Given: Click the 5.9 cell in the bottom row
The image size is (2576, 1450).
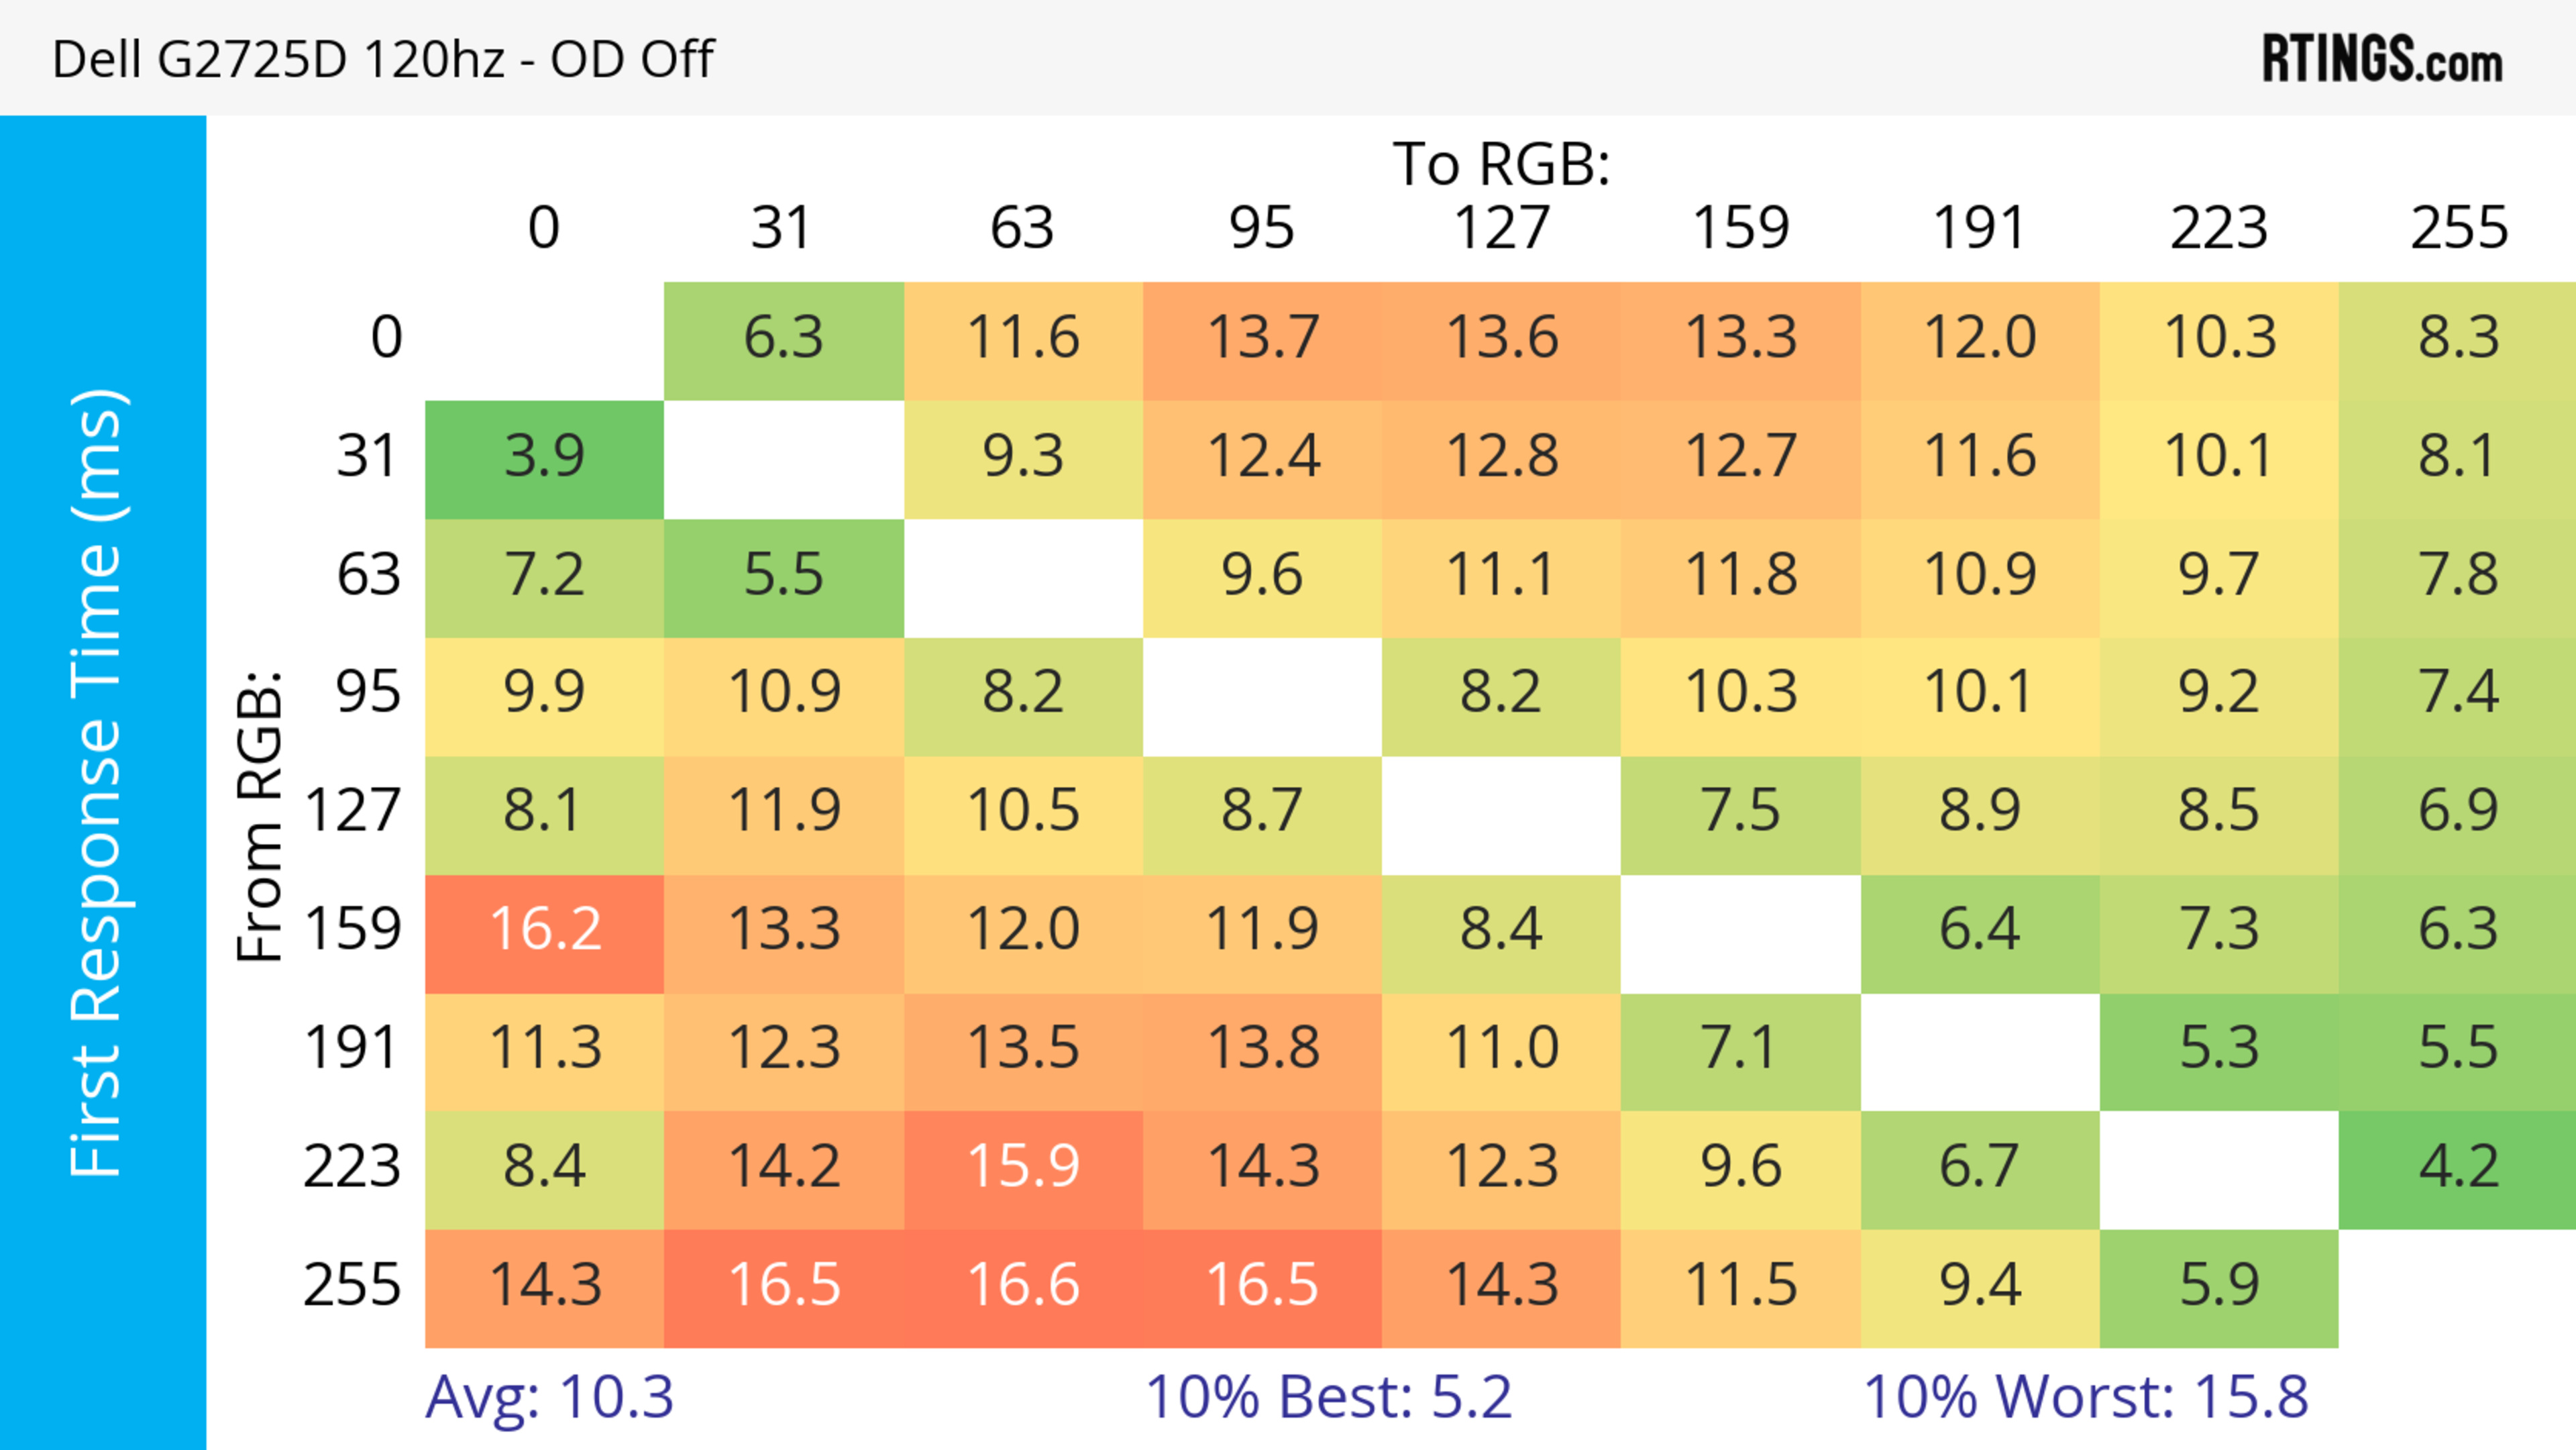Looking at the screenshot, I should [x=2218, y=1286].
